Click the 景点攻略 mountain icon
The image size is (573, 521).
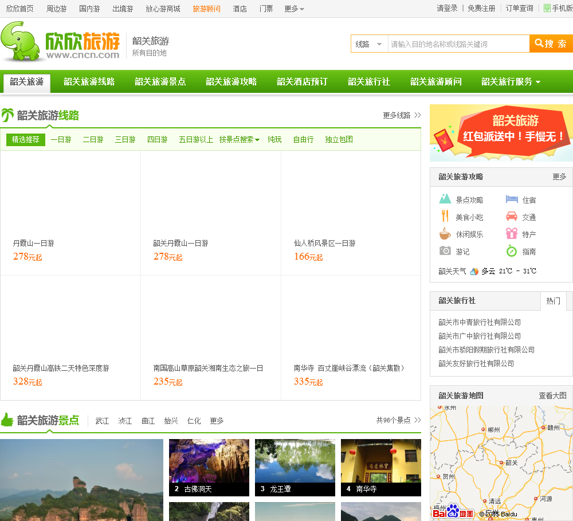point(445,199)
